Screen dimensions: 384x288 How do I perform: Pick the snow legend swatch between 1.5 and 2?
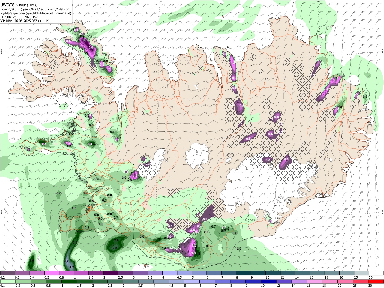96,273
